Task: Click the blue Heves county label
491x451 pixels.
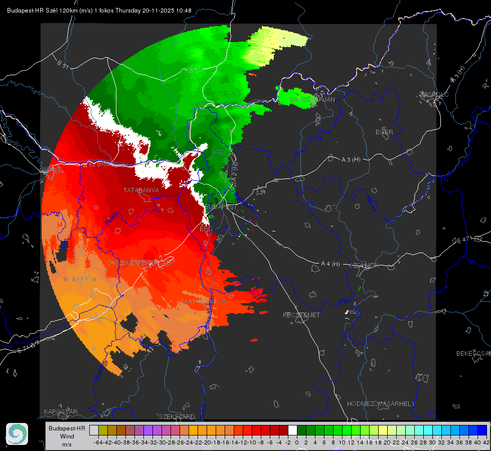Action: (371, 203)
